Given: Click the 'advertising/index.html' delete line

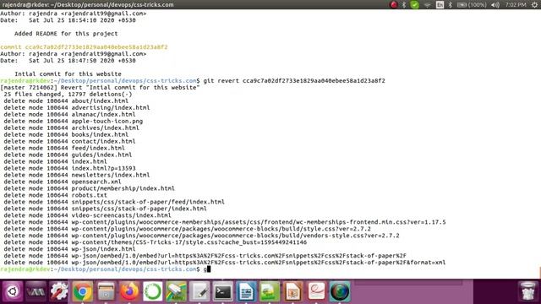Looking at the screenshot, I should (77, 107).
